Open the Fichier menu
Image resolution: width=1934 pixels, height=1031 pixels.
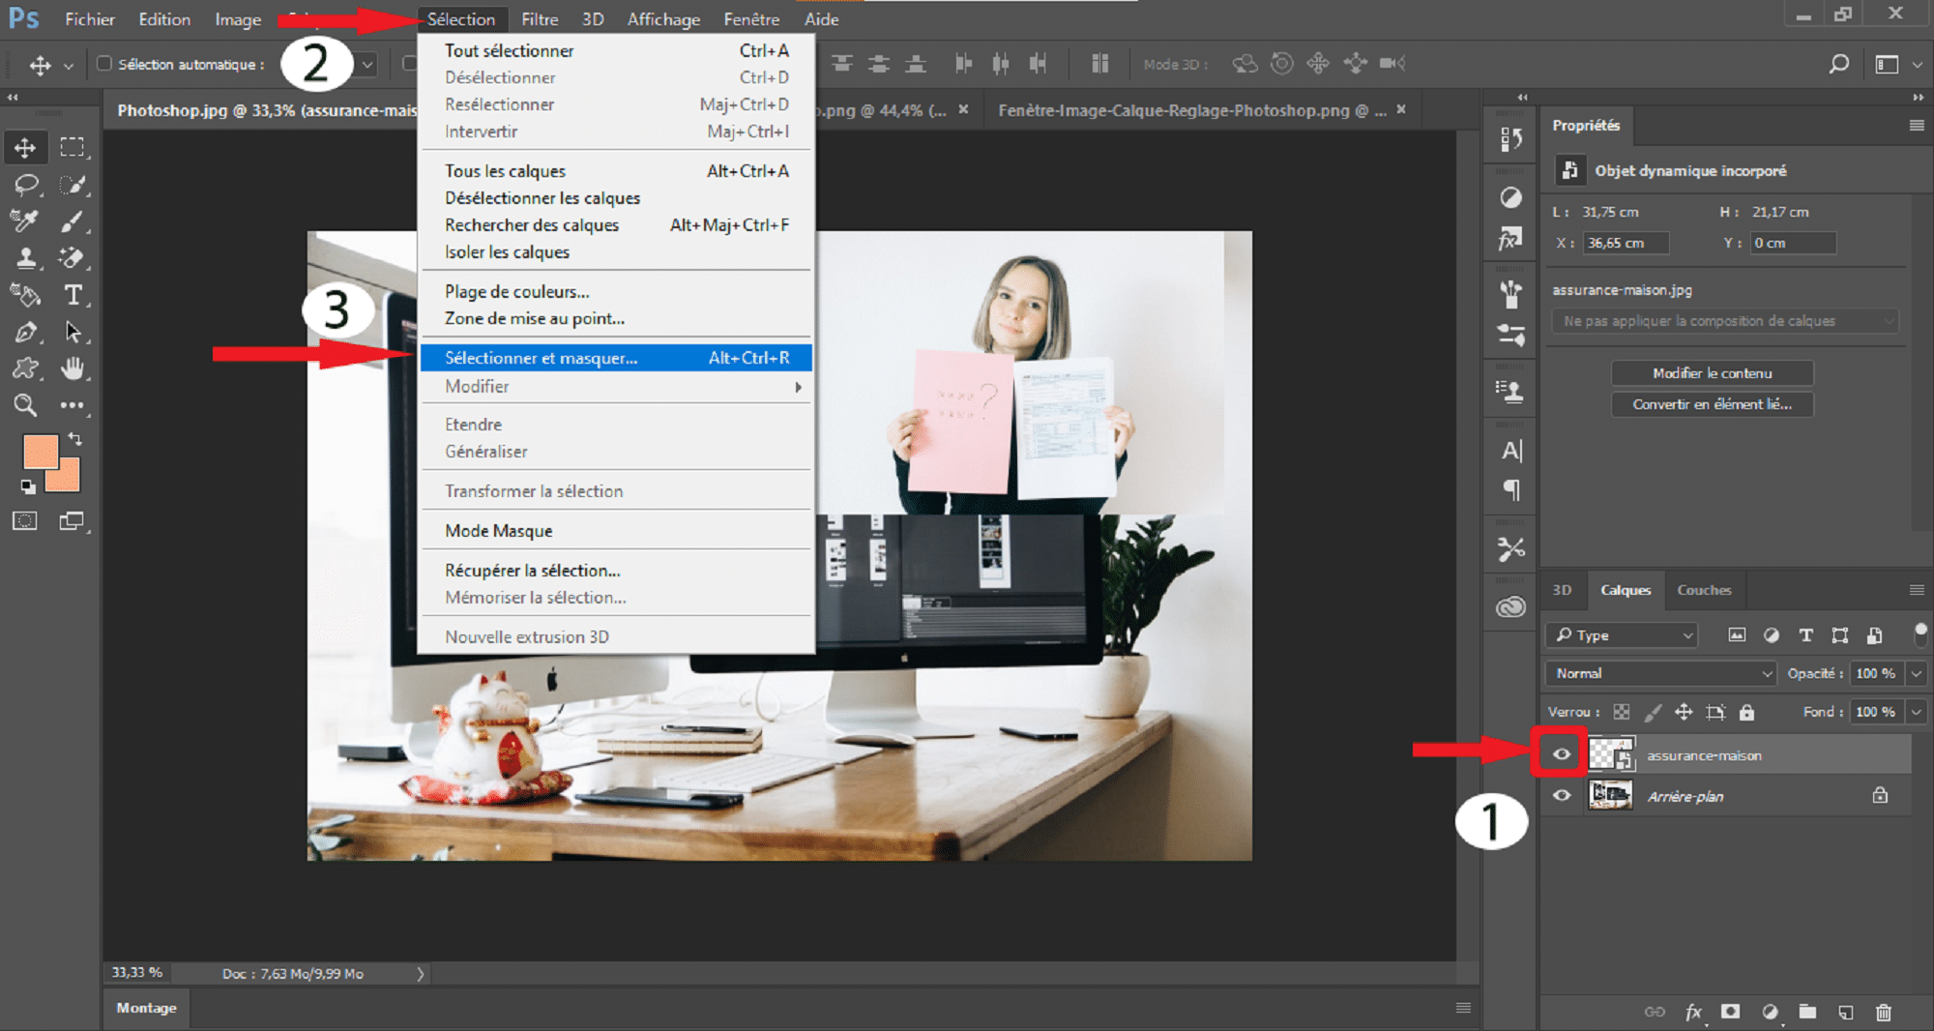[x=90, y=19]
